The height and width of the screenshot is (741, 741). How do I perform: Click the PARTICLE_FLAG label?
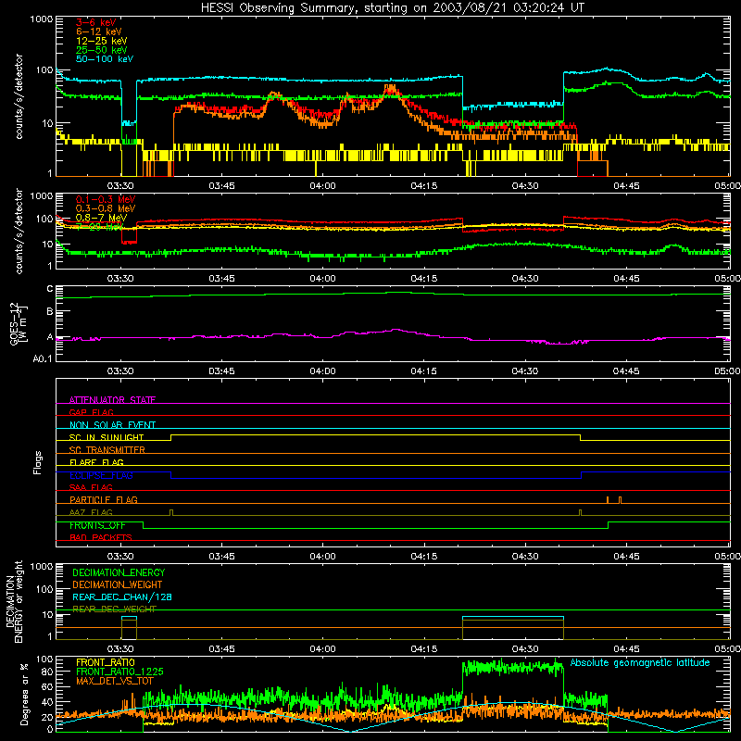(x=104, y=499)
